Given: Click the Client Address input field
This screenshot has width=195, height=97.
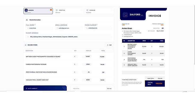Looking at the screenshot, I should tap(69, 37).
